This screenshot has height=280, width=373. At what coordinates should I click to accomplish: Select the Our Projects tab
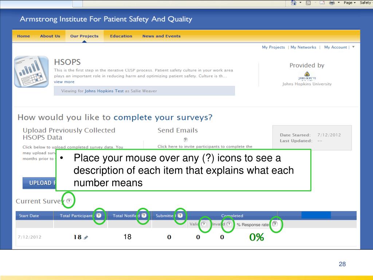84,36
